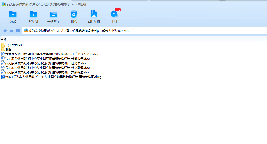Select the 建筑结构图.dwg file
This screenshot has height=144, width=267.
[51, 77]
